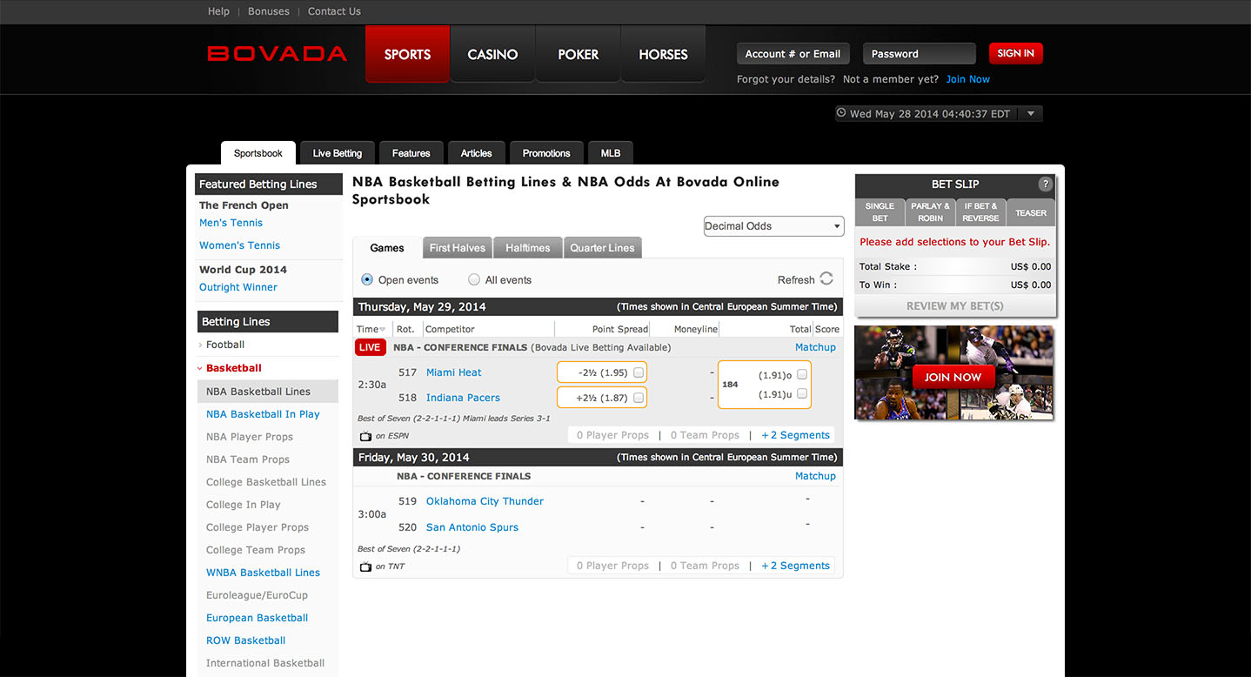Open the SPORTS main tab
The height and width of the screenshot is (677, 1251).
pyautogui.click(x=407, y=54)
